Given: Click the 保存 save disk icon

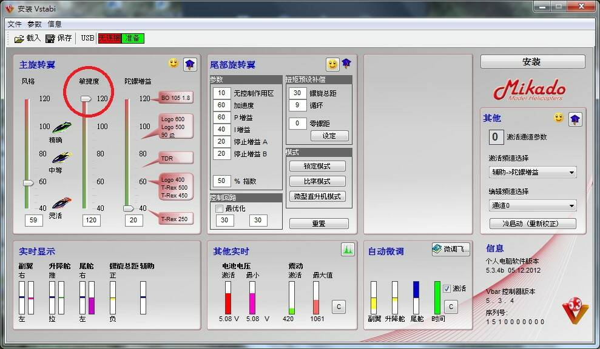Looking at the screenshot, I should 50,38.
